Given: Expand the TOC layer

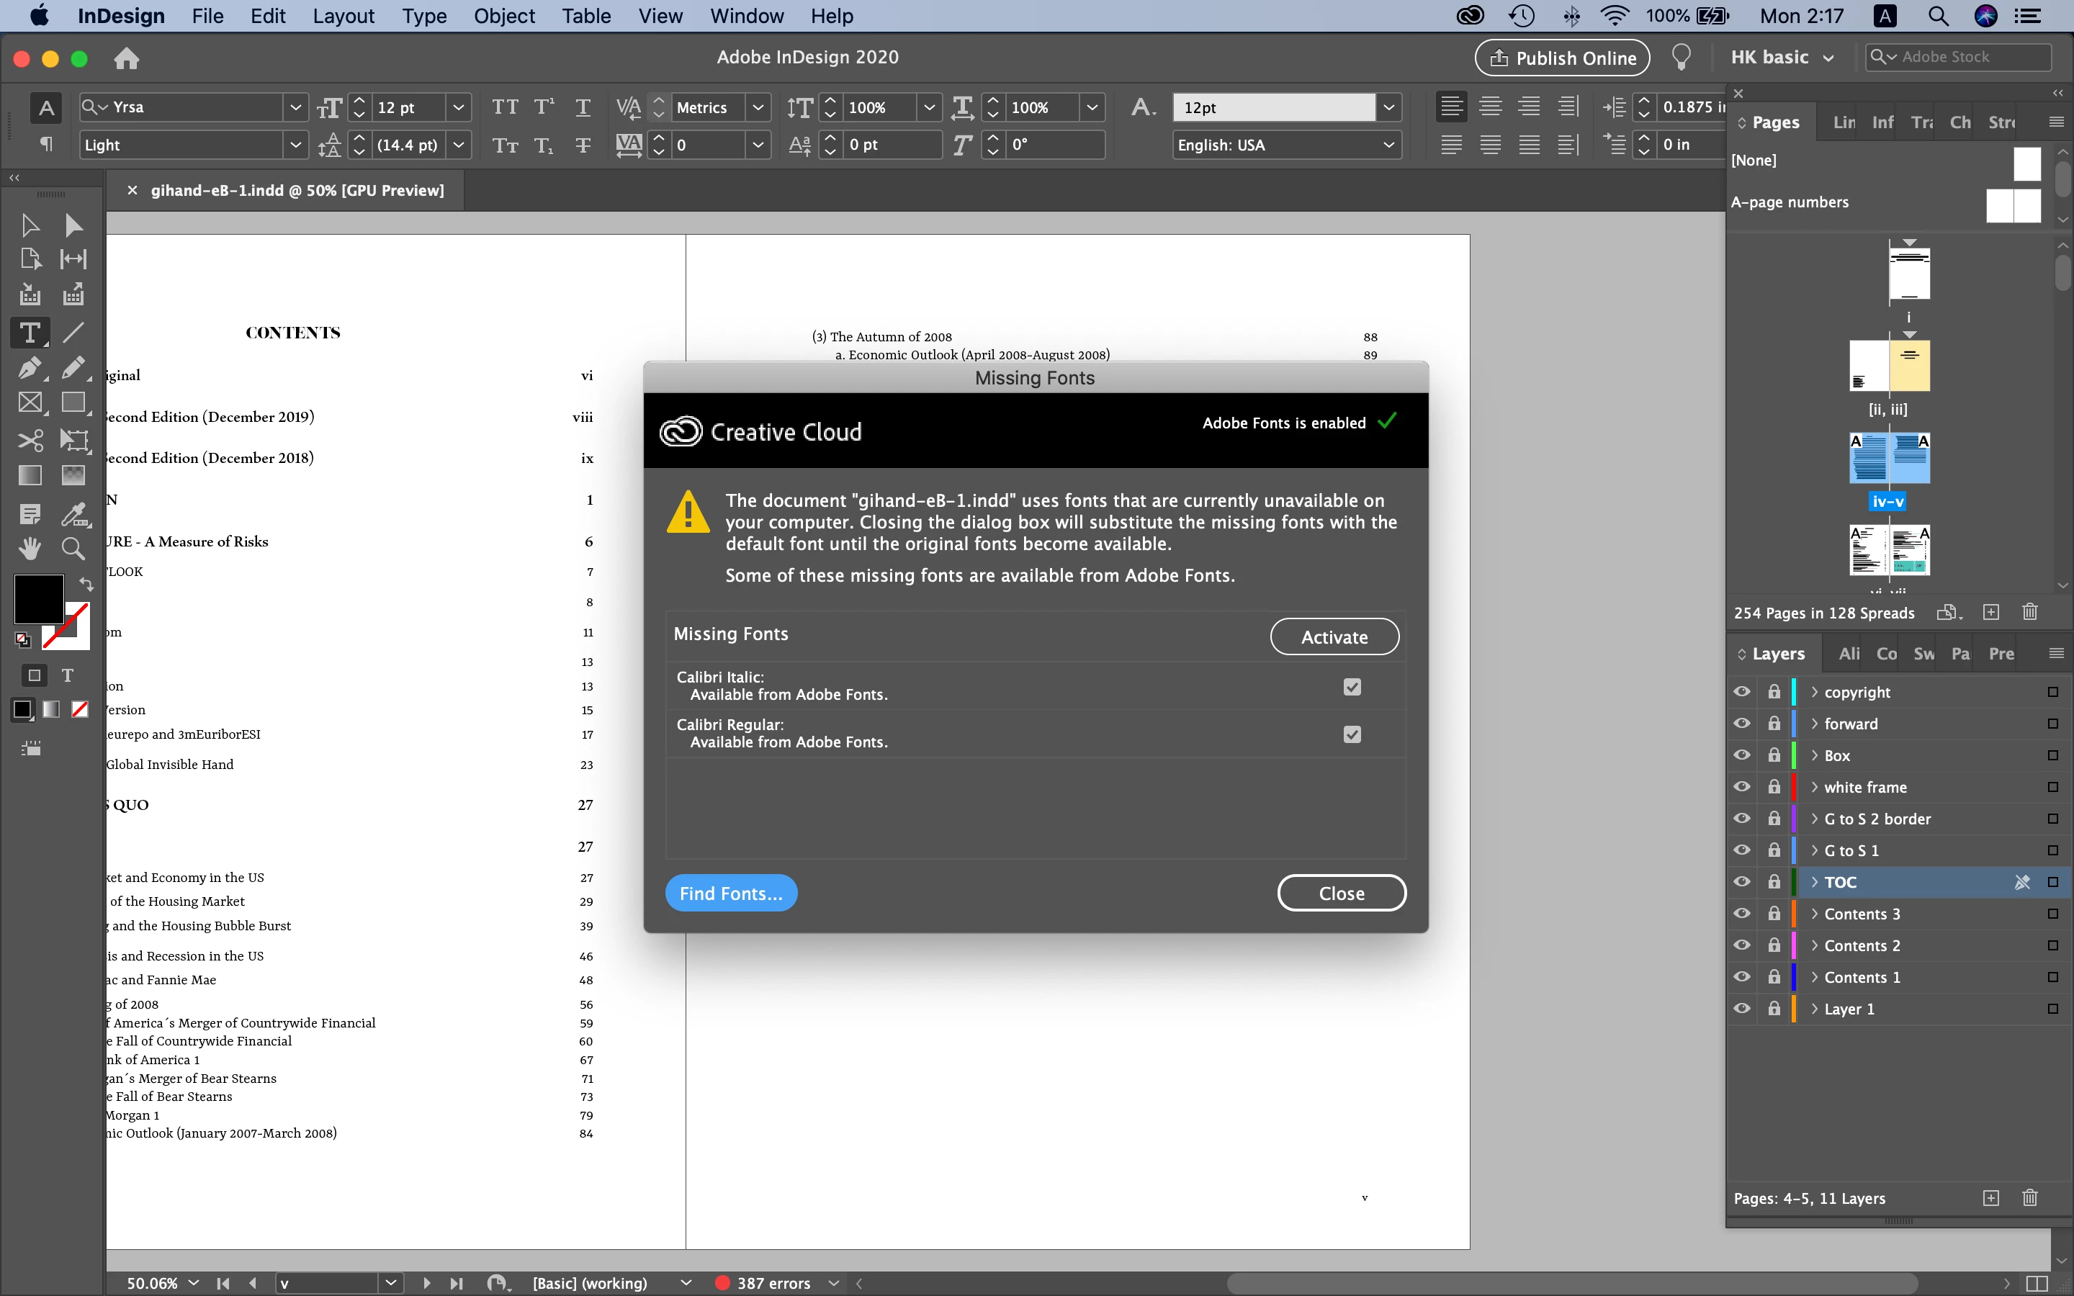Looking at the screenshot, I should click(x=1814, y=882).
